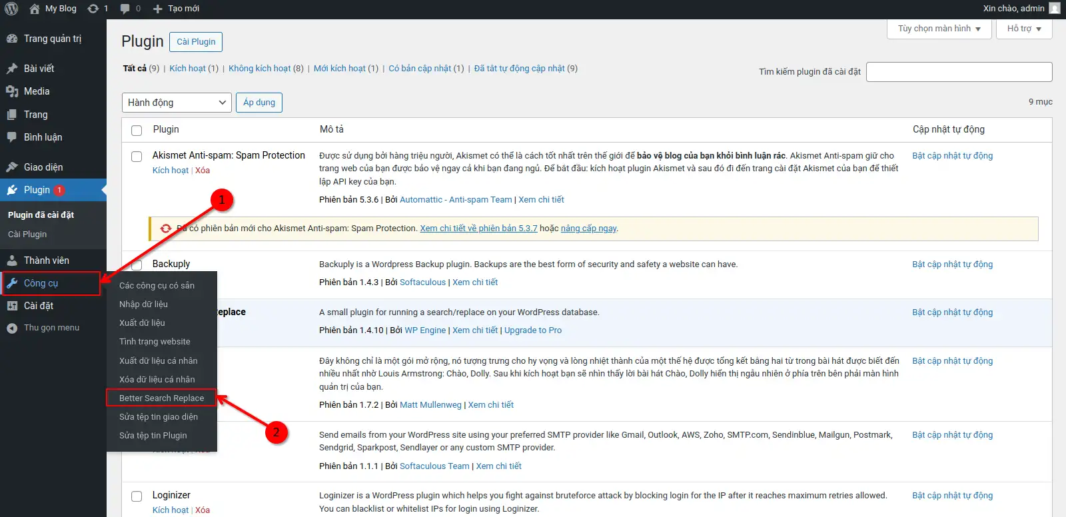This screenshot has height=517, width=1066.
Task: Click the Thành viên user icon
Action: pos(12,260)
